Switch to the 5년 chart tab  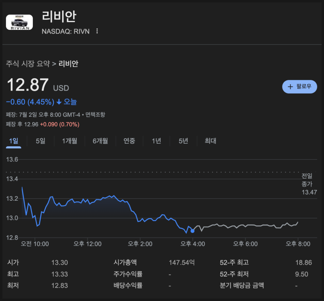[x=183, y=141]
